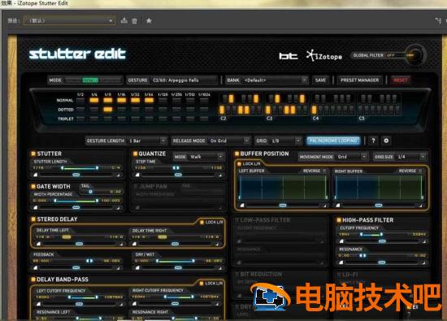Image resolution: width=447 pixels, height=321 pixels.
Task: Click the BT logo
Action: tap(289, 56)
